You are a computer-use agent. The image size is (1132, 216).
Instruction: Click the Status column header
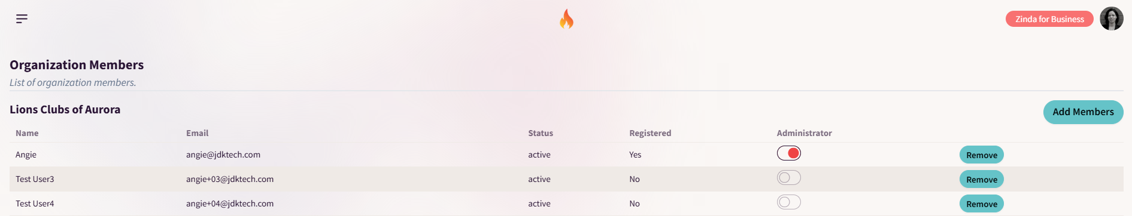pyautogui.click(x=541, y=133)
